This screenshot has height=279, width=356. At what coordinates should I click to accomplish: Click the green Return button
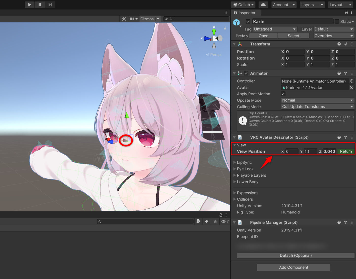(346, 151)
